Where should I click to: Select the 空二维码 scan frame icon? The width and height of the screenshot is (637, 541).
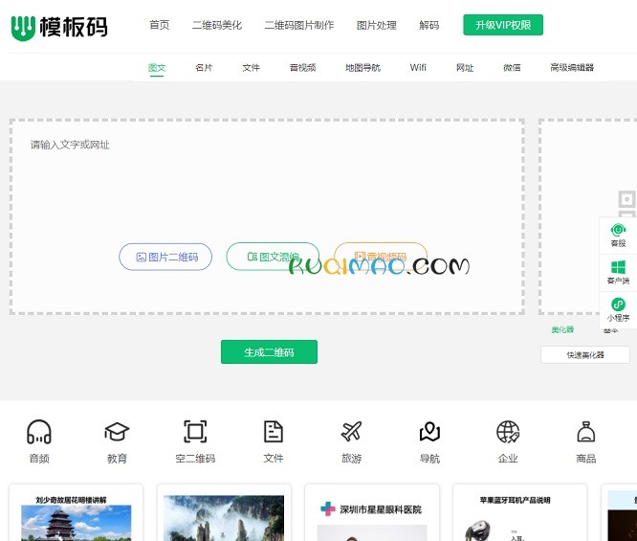[x=195, y=432]
